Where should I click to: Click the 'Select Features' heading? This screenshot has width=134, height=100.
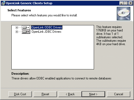point(19,10)
